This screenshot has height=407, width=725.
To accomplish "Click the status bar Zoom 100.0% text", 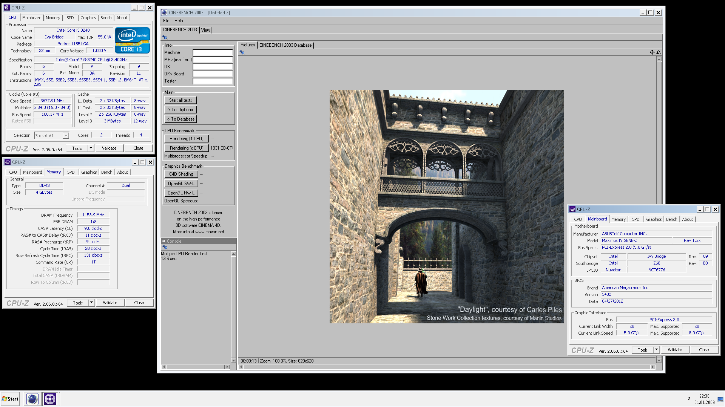I will point(273,361).
